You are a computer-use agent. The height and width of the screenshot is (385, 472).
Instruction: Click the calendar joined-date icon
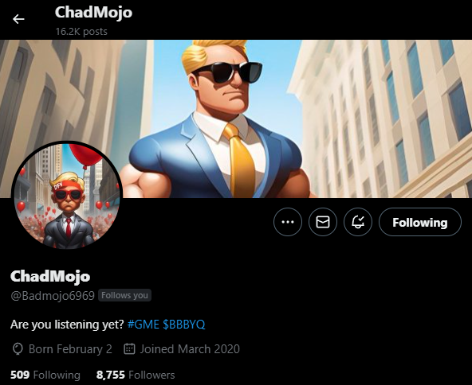pyautogui.click(x=129, y=348)
